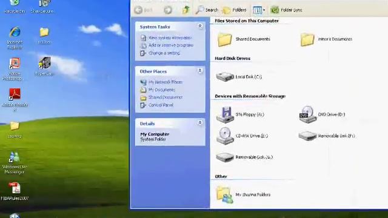Click the Views toolbar icon
388x218 pixels.
pyautogui.click(x=257, y=10)
